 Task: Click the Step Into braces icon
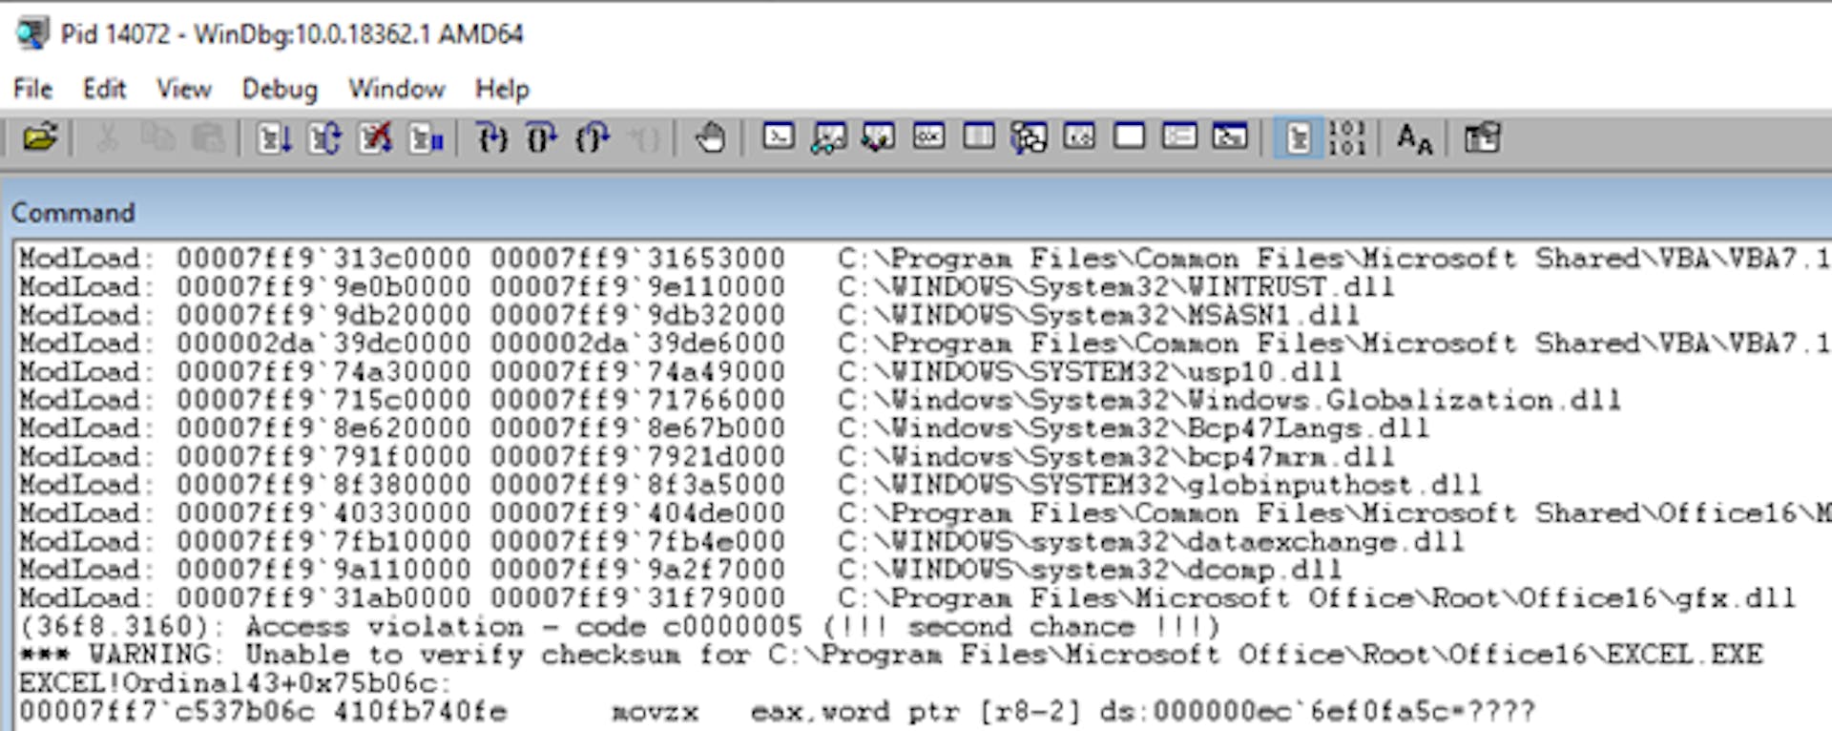click(492, 138)
